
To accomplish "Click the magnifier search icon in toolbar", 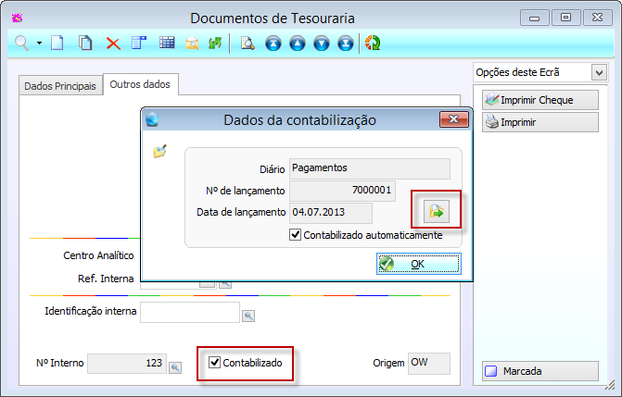I will click(x=21, y=43).
